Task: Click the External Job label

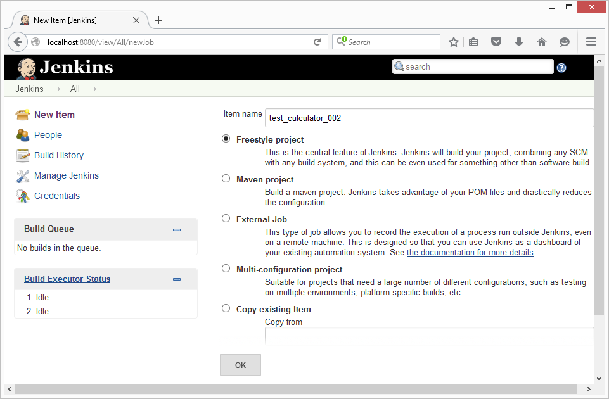Action: point(261,219)
